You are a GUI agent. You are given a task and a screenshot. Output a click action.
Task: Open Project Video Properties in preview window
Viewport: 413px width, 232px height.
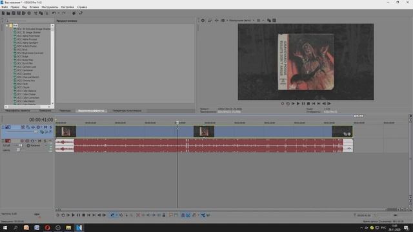click(203, 20)
